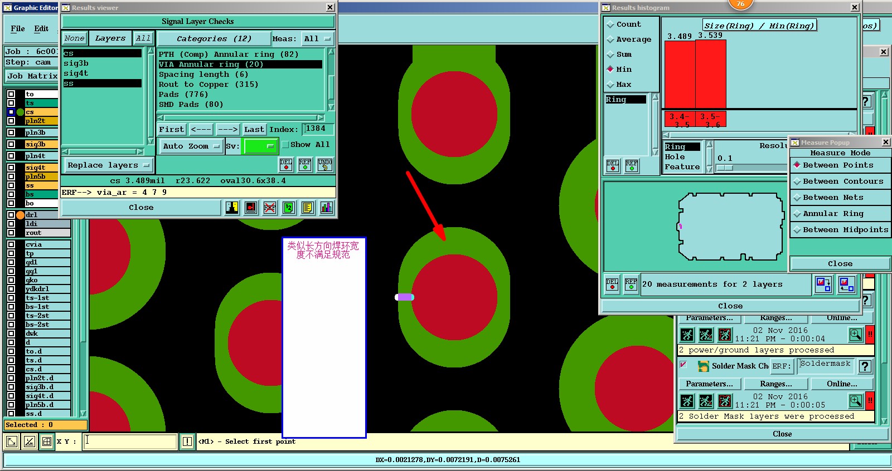Viewport: 892px width, 471px height.
Task: Open the Edit menu
Action: coord(41,28)
